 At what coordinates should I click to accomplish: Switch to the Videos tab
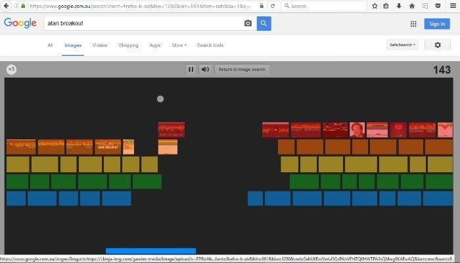click(x=100, y=45)
